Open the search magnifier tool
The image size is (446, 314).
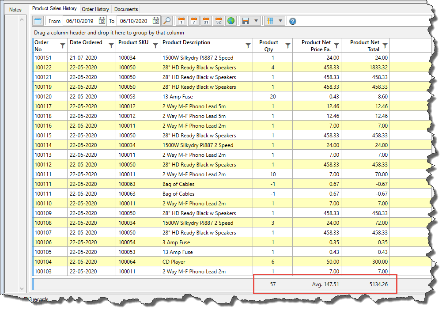[x=167, y=20]
